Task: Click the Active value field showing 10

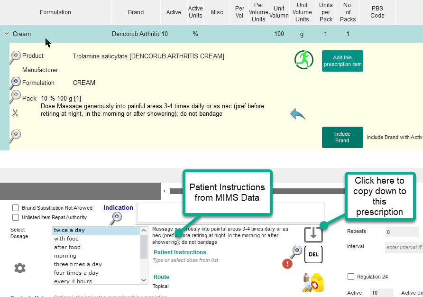Action: point(381,293)
